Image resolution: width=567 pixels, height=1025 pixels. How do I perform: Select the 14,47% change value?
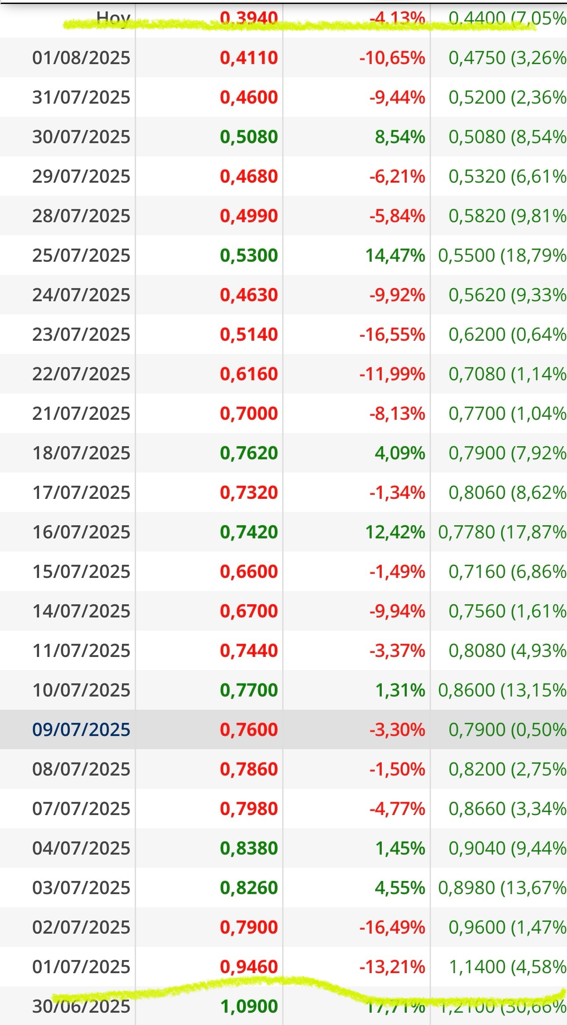coord(395,256)
